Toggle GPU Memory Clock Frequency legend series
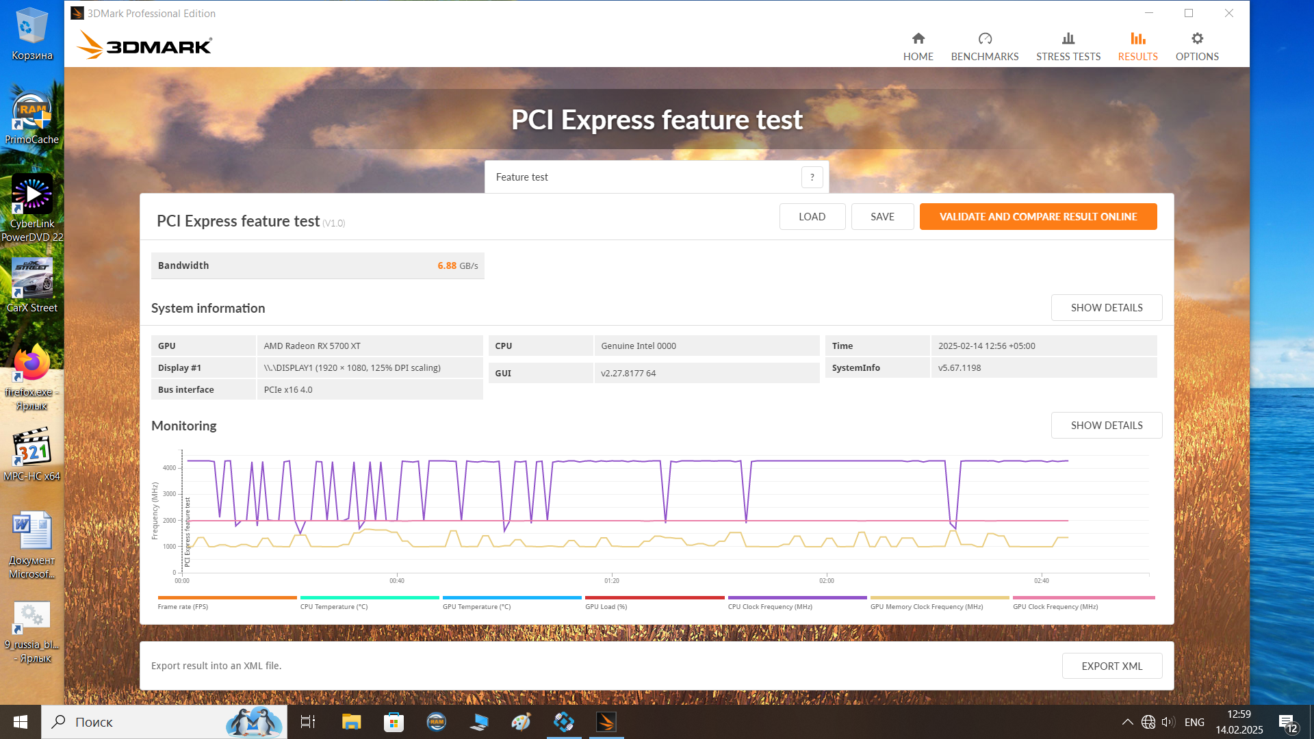The width and height of the screenshot is (1314, 739). tap(926, 606)
